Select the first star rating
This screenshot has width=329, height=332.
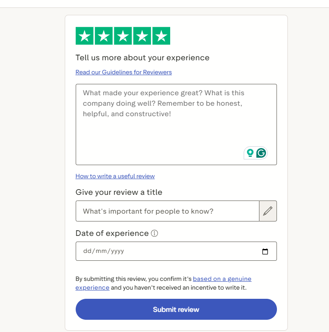85,36
